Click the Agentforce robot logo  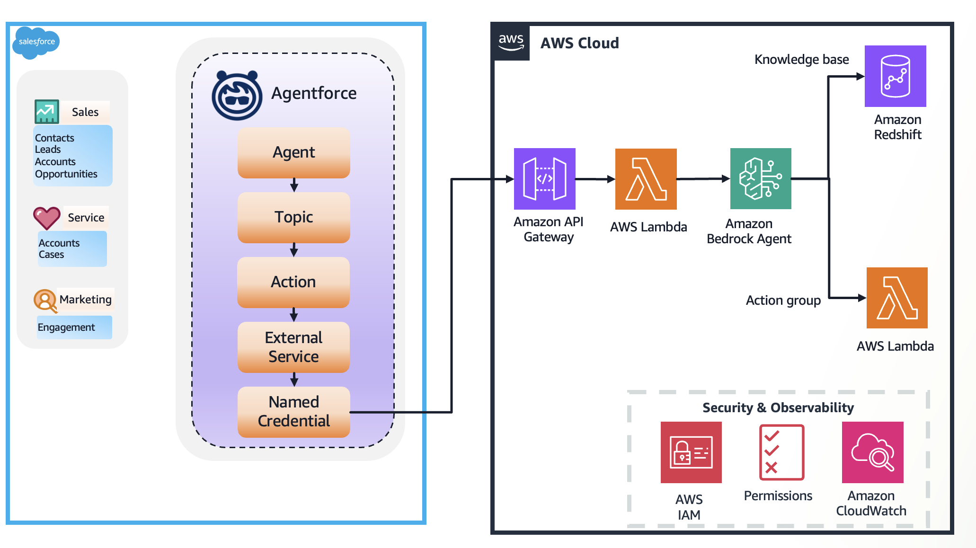[x=237, y=95]
